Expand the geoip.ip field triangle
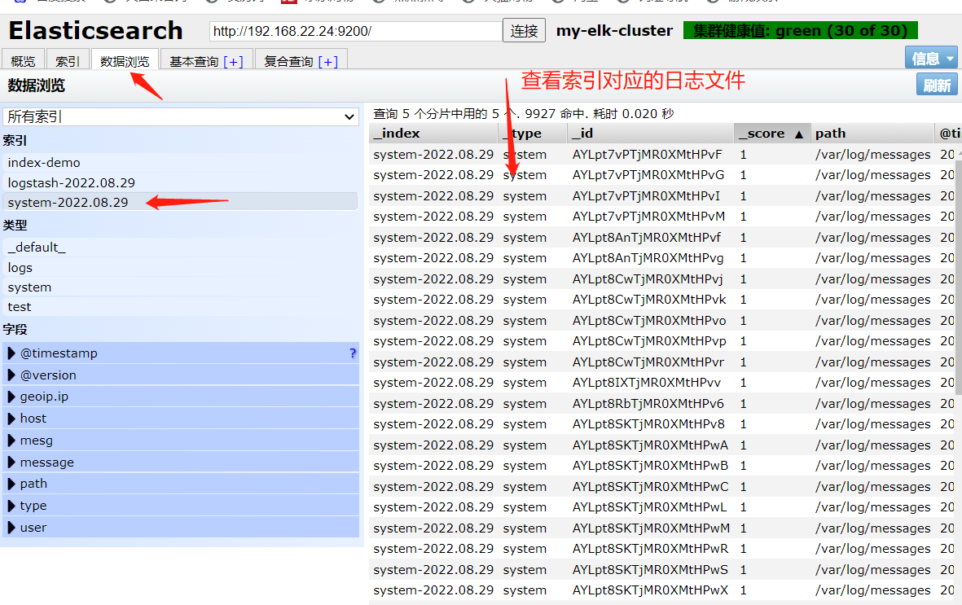This screenshot has height=605, width=962. pyautogui.click(x=11, y=397)
